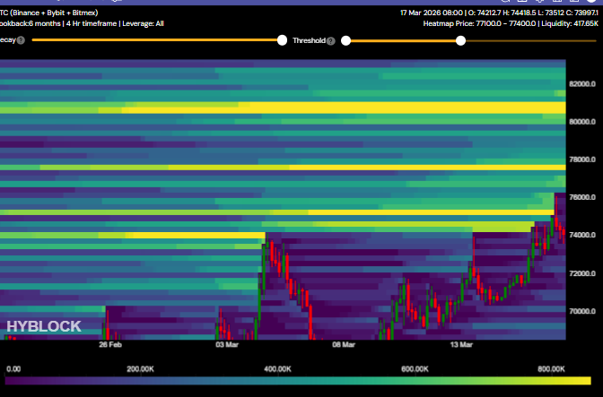Click the 'Liquidity: 417.65K' readout
Image resolution: width=603 pixels, height=397 pixels.
click(x=570, y=24)
